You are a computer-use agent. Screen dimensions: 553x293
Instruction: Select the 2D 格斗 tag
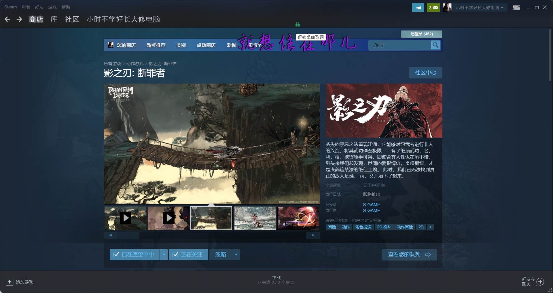pos(384,227)
